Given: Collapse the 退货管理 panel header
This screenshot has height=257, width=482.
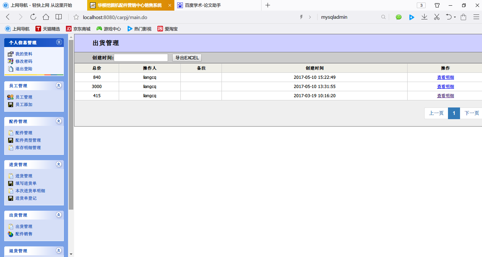Looking at the screenshot, I should click(x=59, y=251).
